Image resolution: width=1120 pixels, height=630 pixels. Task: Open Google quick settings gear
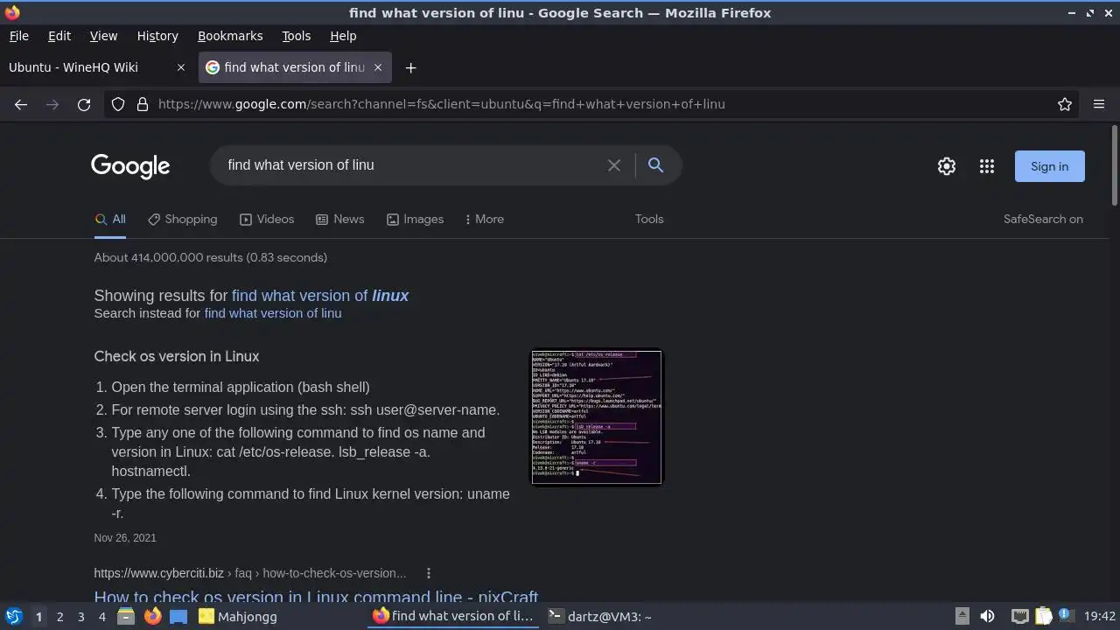click(947, 166)
